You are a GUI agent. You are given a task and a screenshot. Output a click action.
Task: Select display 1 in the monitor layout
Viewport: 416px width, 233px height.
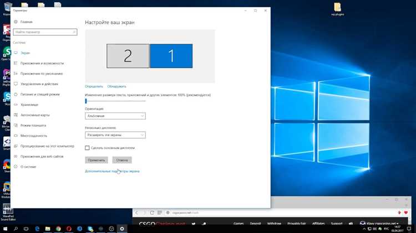click(x=171, y=56)
